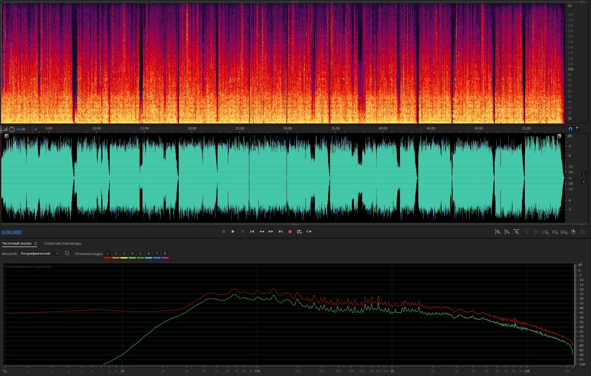Viewport: 591px width, 376px height.
Task: Select the Частотный анализ tab
Action: (17, 243)
